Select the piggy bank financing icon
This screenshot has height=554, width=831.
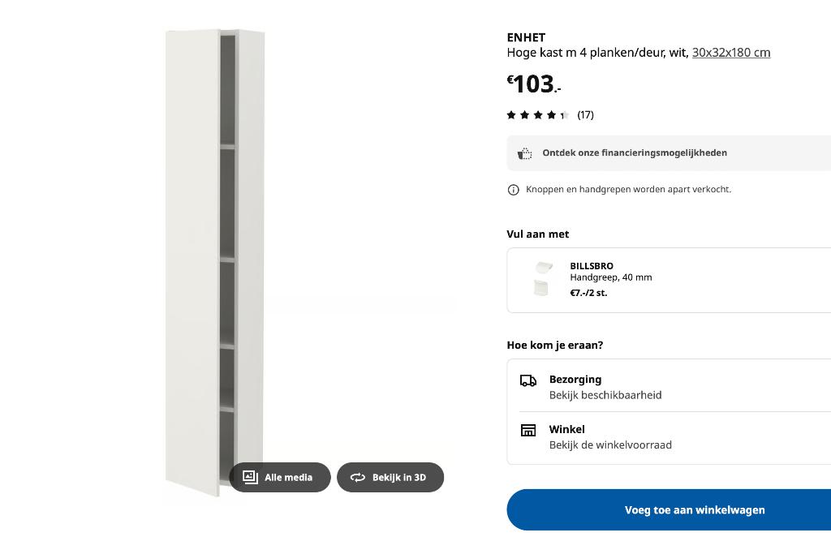click(524, 152)
